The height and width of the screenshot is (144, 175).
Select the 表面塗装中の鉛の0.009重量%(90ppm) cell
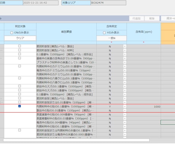pos(66,114)
